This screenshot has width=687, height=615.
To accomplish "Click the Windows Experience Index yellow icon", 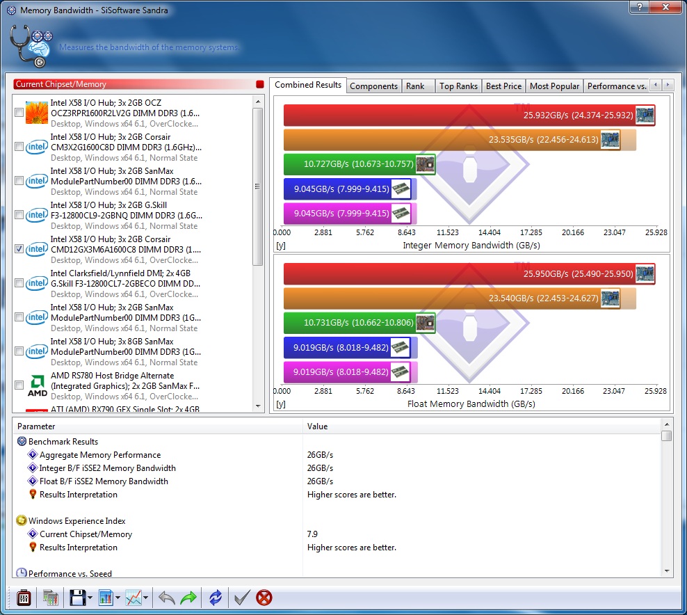I will 21,520.
